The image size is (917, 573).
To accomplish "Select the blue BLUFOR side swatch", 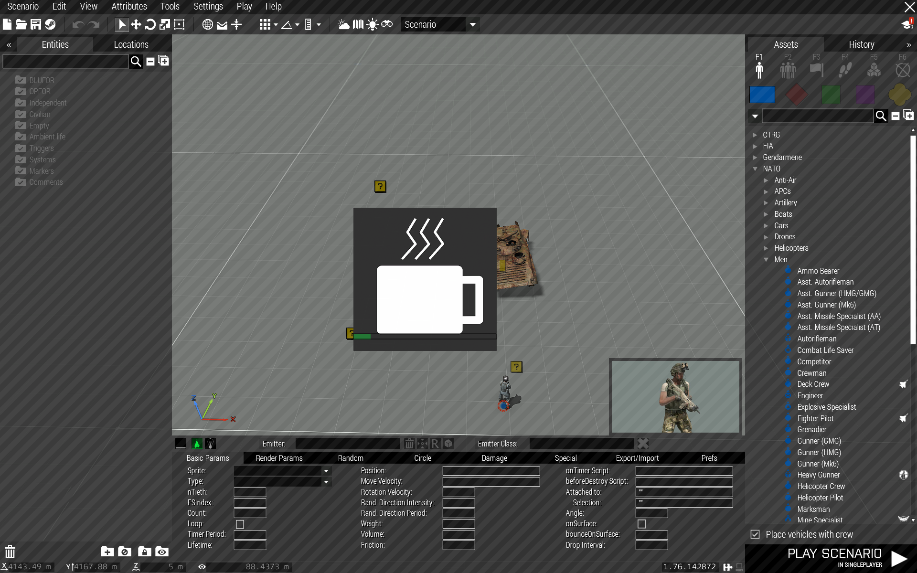I will coord(762,95).
